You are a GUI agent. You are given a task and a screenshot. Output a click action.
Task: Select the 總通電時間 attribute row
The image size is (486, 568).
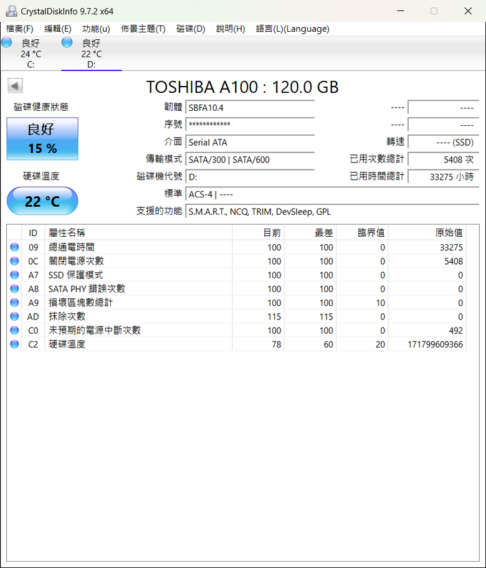[x=237, y=247]
